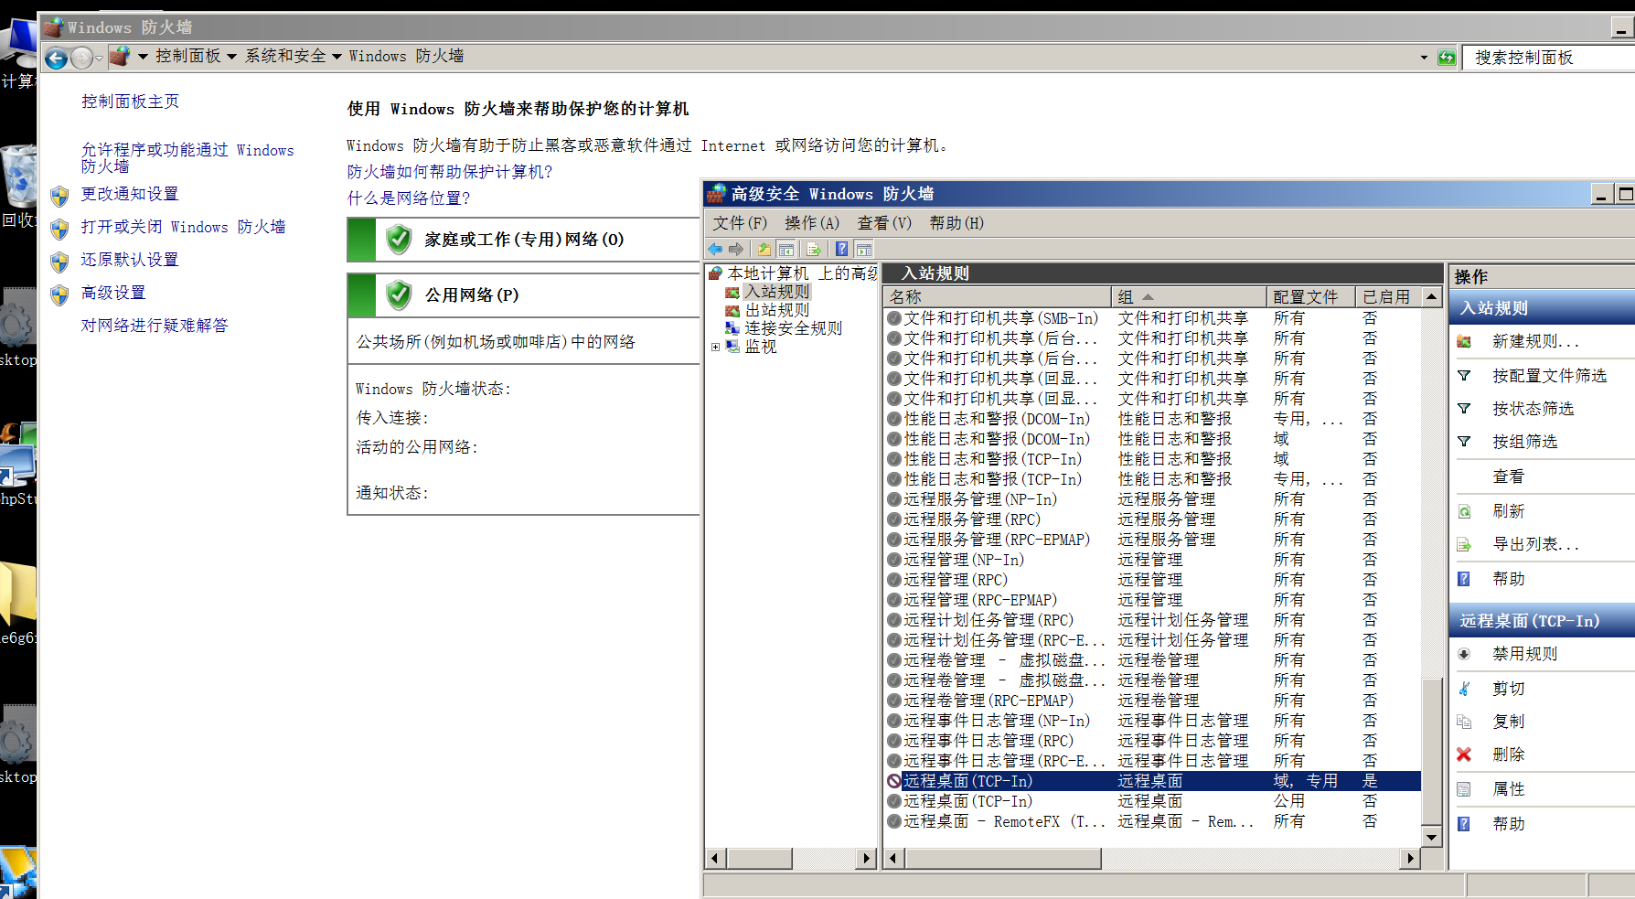Click the 出站规则 brick wall icon in tree
The image size is (1635, 899).
732,310
